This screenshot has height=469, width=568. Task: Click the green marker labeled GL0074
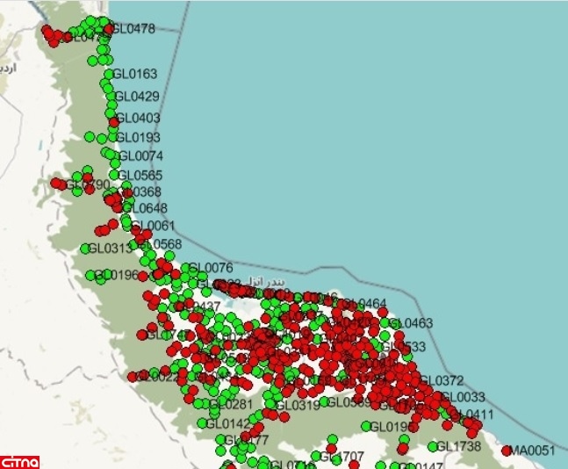pos(115,156)
